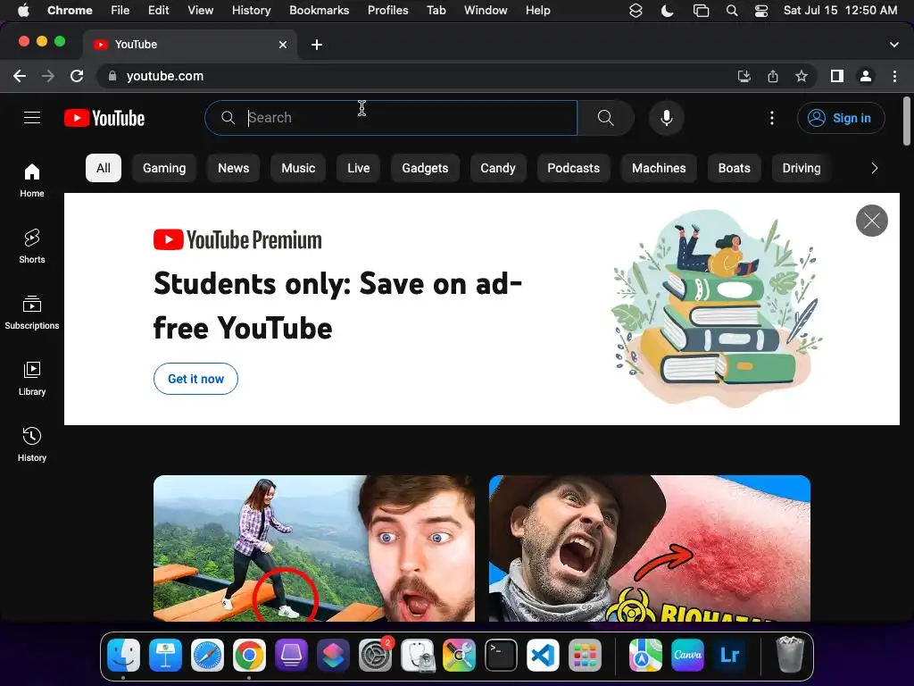Image resolution: width=914 pixels, height=686 pixels.
Task: Click the YouTube logo
Action: click(104, 118)
